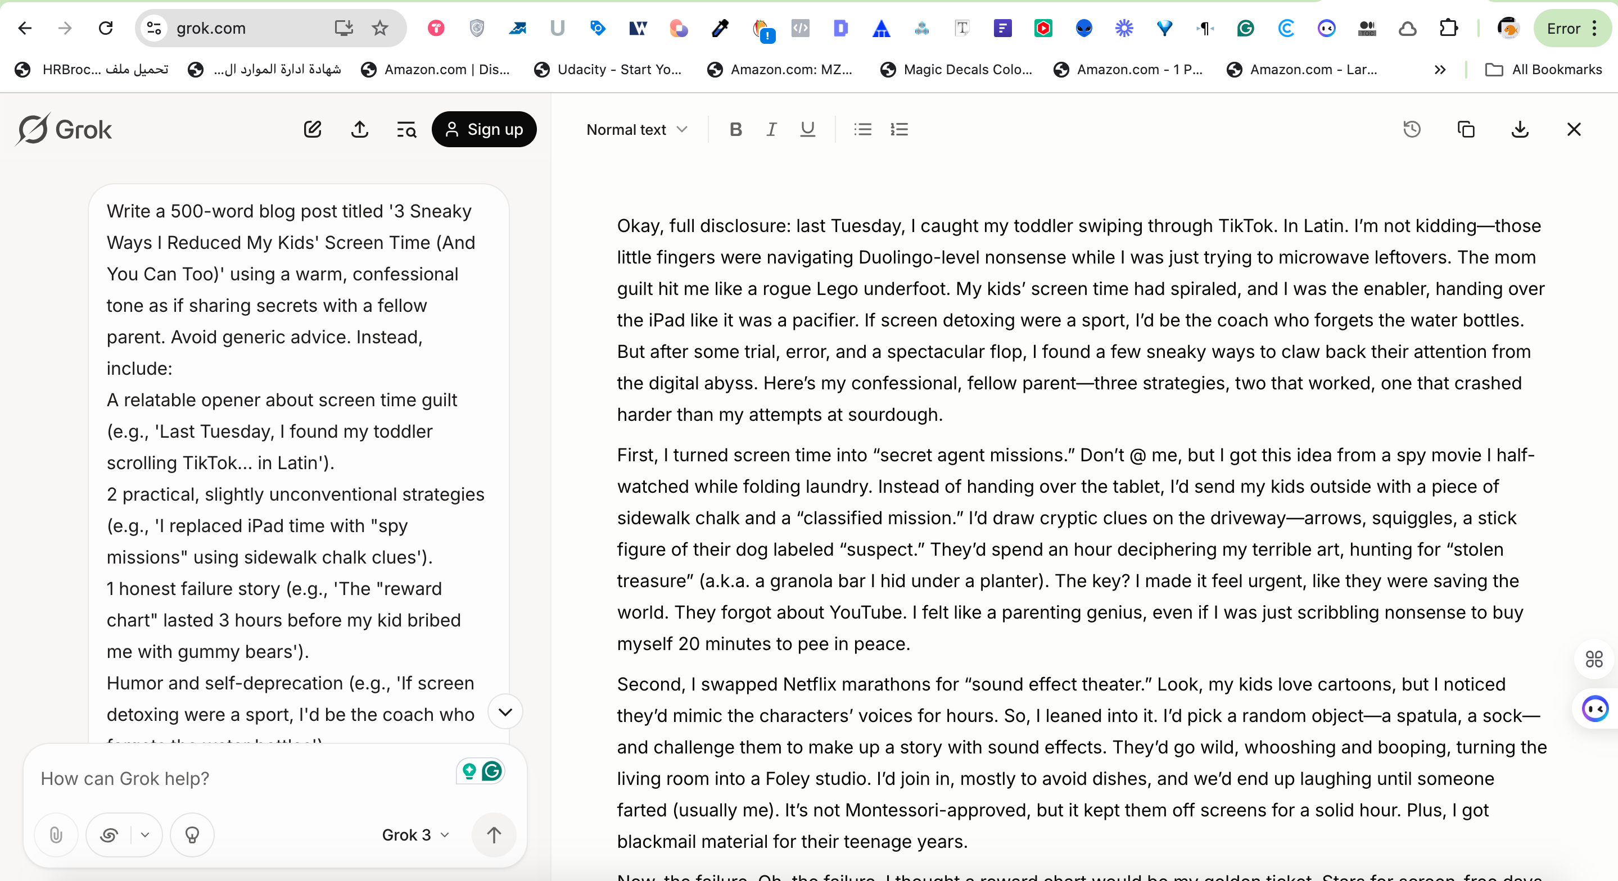1618x881 pixels.
Task: Open the Grammarly browser extension icon
Action: (1245, 28)
